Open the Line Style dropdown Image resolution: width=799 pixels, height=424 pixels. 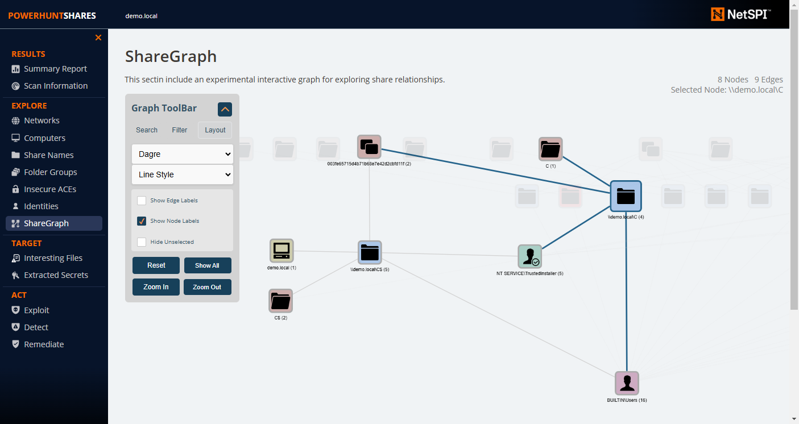[182, 174]
